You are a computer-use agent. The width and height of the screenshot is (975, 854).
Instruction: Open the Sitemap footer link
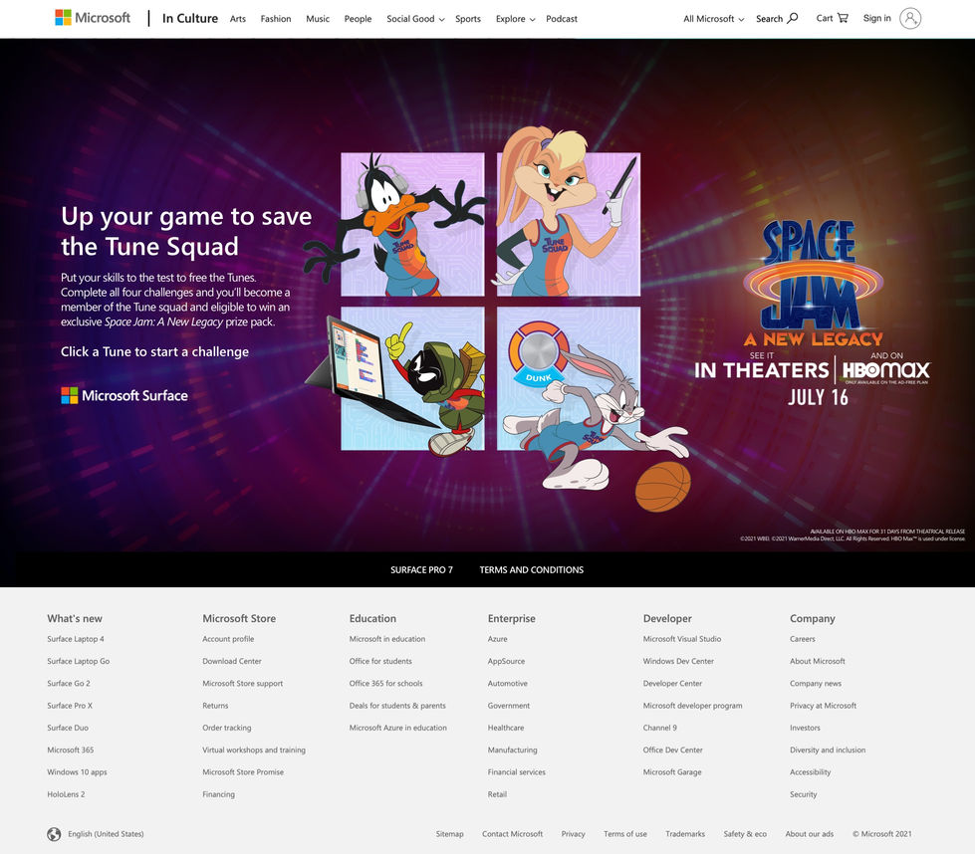point(449,834)
